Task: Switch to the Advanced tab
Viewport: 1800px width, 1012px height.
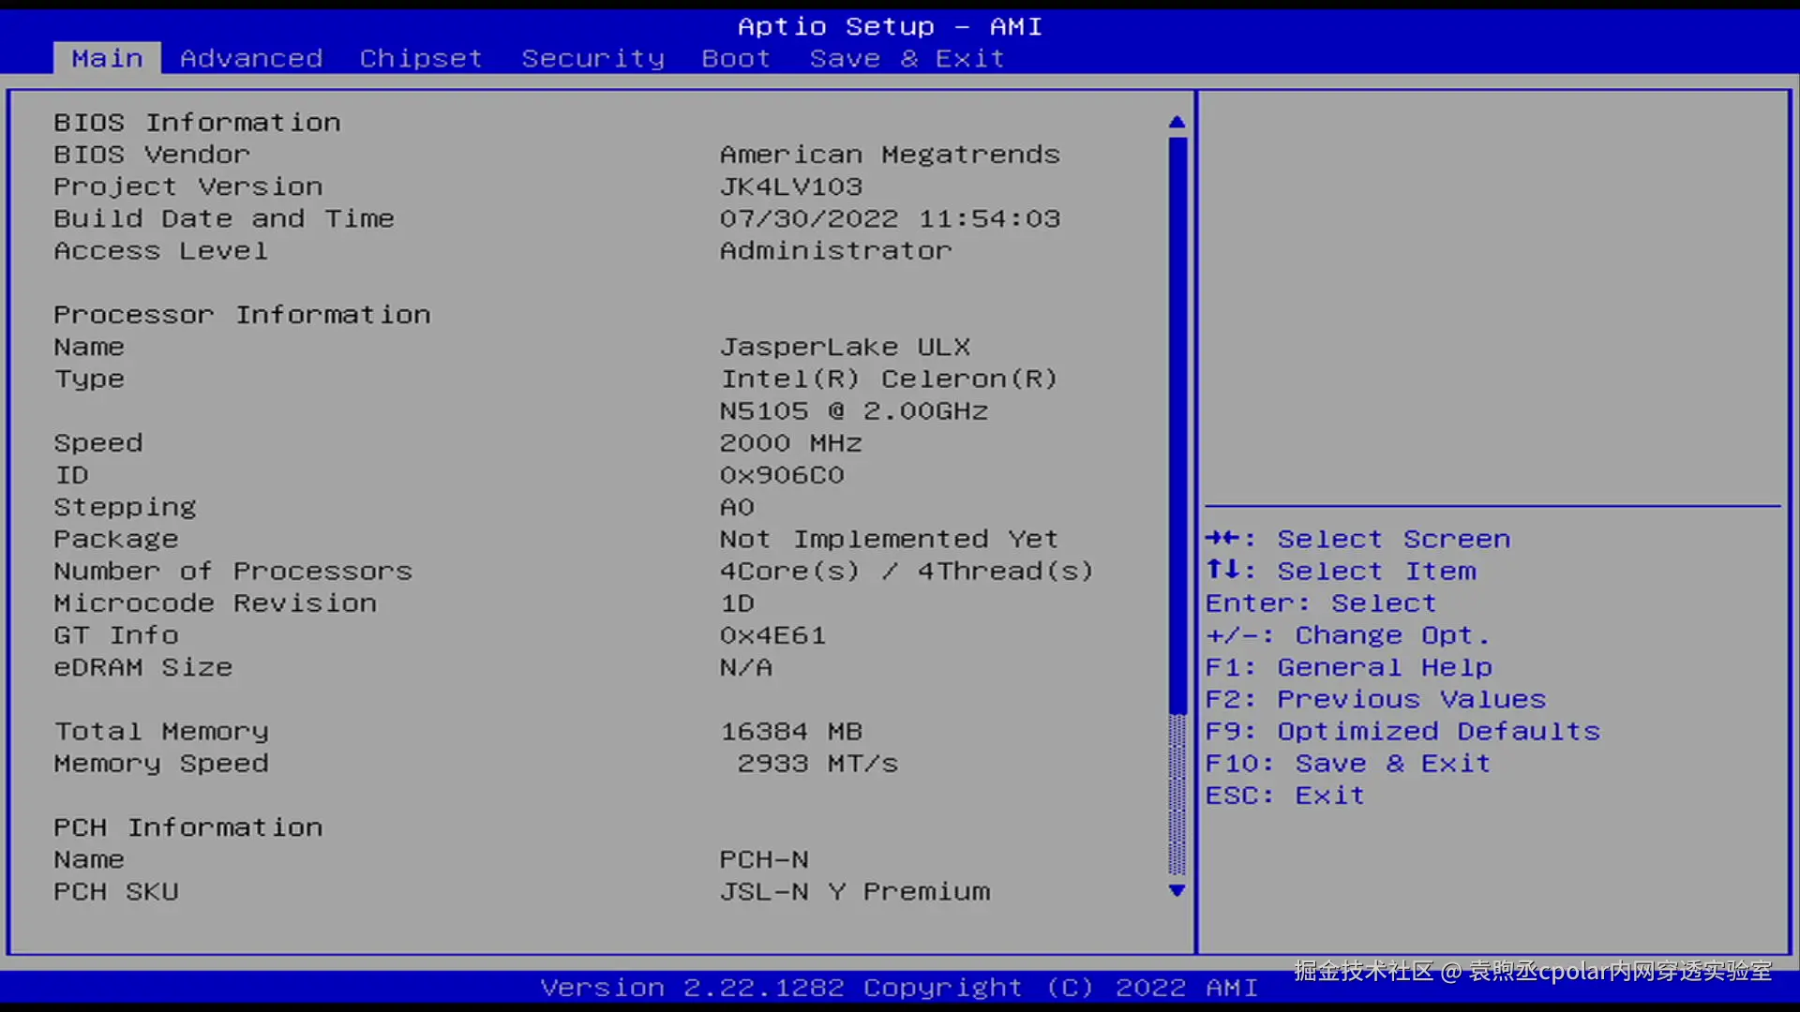Action: click(x=251, y=58)
